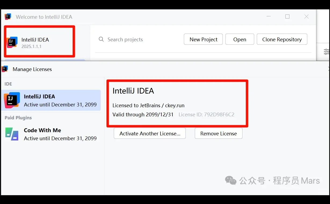This screenshot has width=330, height=204.
Task: Select Code With Me paid plugin
Action: pyautogui.click(x=51, y=134)
